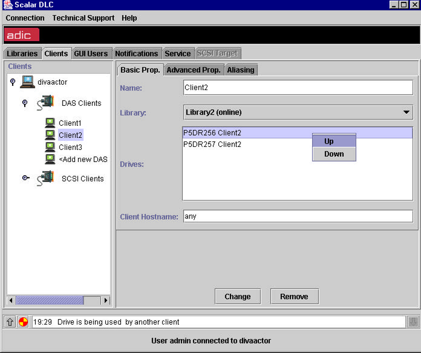Click the tree scrollbar right arrow
This screenshot has height=353, width=421.
(x=106, y=300)
